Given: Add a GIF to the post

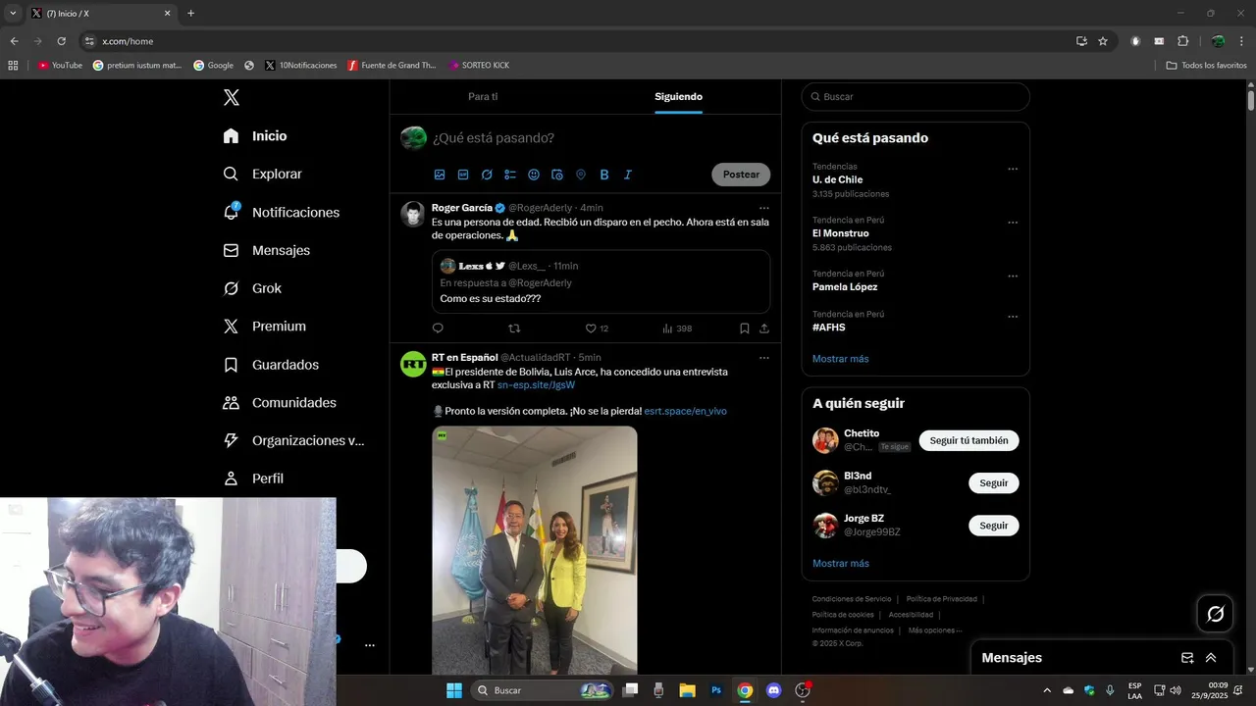Looking at the screenshot, I should (x=463, y=175).
